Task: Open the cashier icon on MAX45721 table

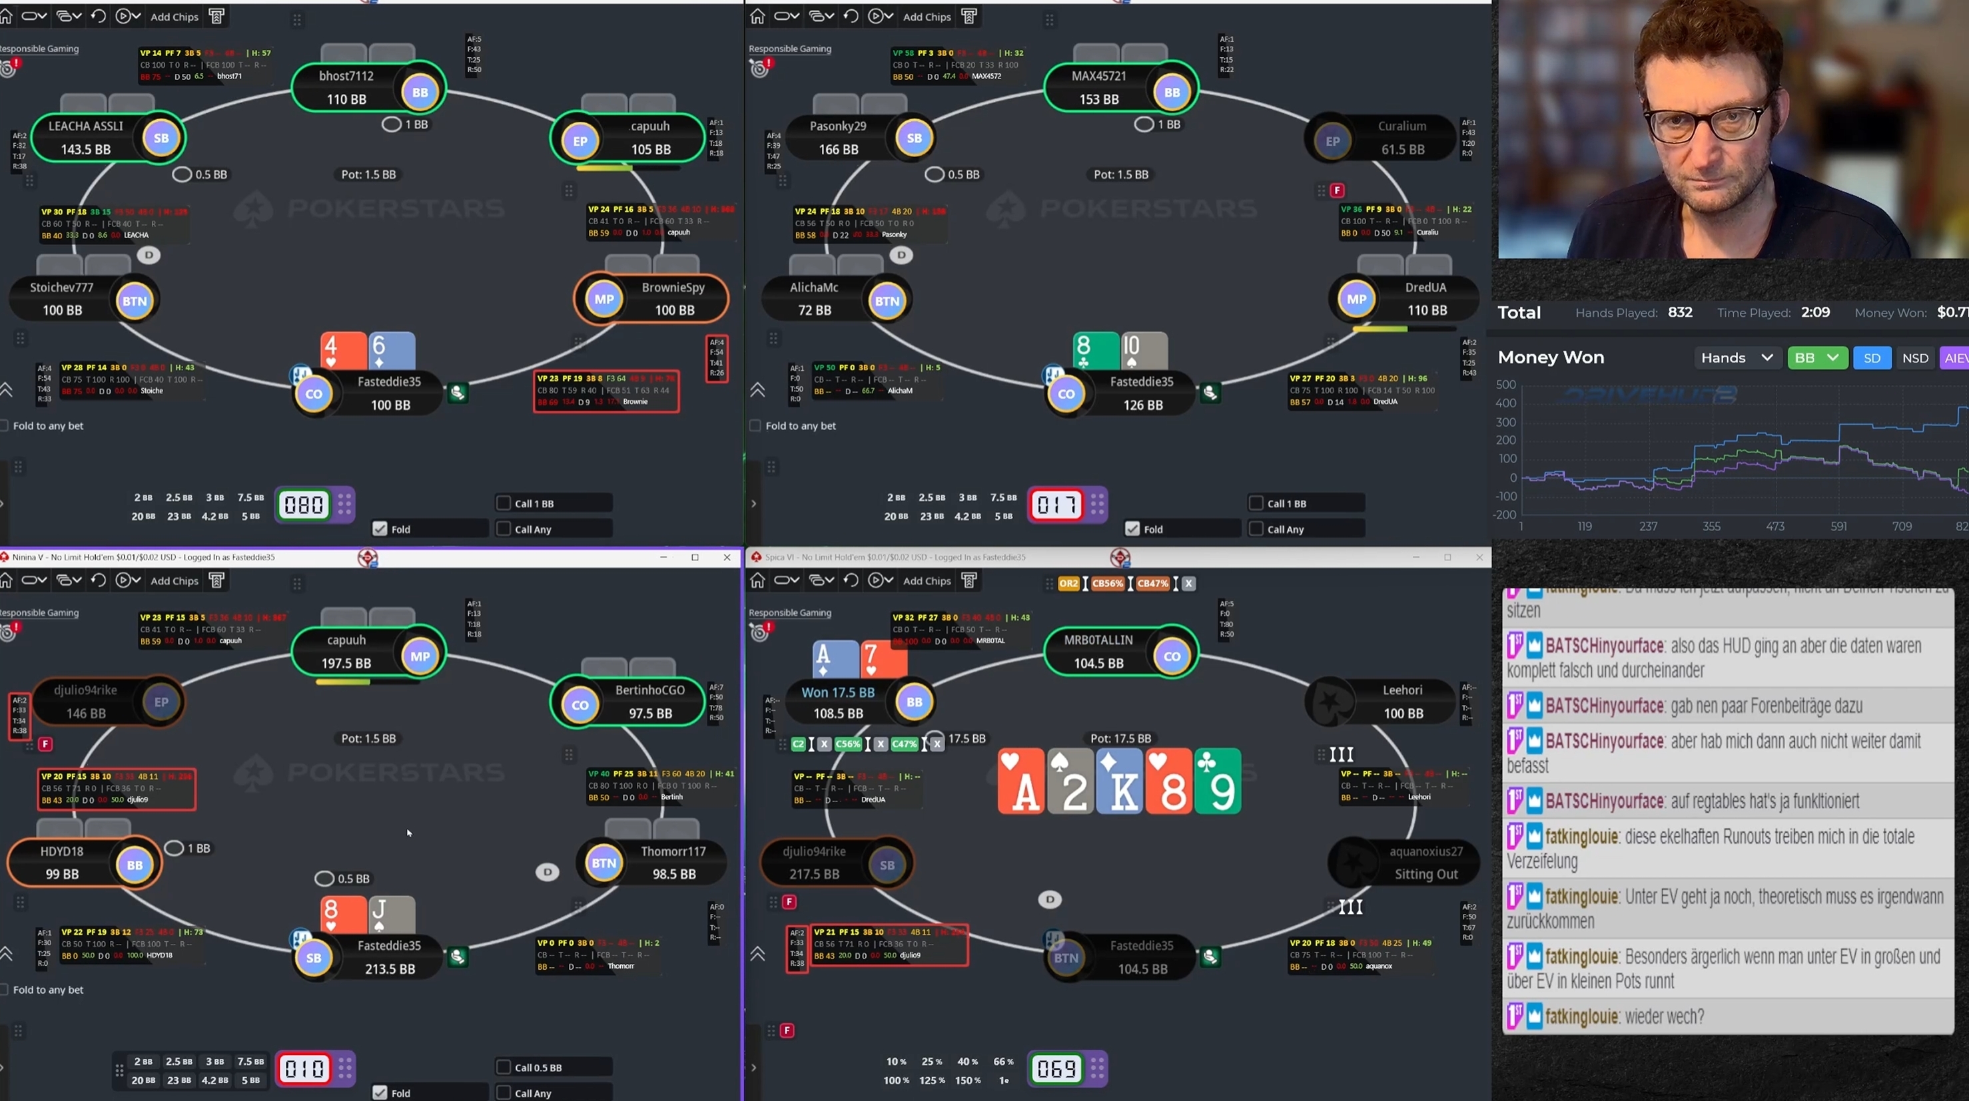Action: 969,16
